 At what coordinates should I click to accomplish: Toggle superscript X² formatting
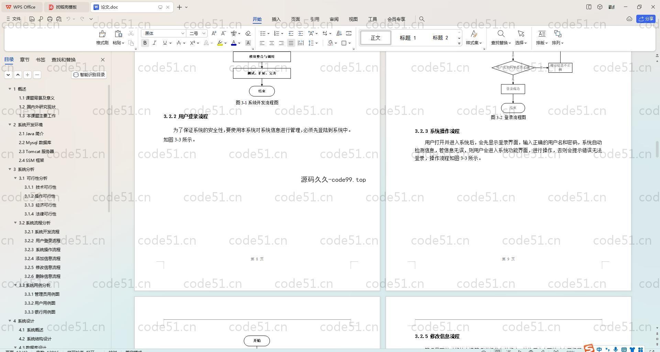coord(192,43)
